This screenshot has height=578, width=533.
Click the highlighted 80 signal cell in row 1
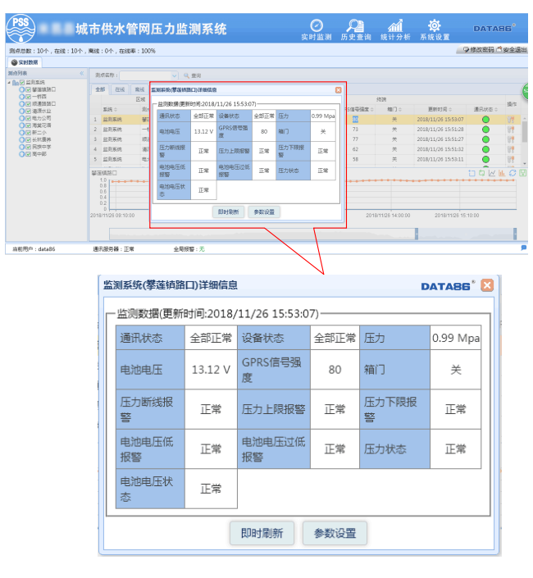pos(355,120)
